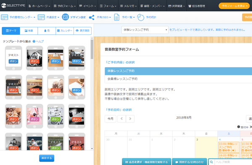
Task: Open the イベント menu
Action: [x=88, y=6]
